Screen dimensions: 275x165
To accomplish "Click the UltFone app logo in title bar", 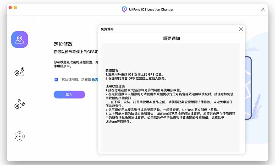I will (x=124, y=9).
